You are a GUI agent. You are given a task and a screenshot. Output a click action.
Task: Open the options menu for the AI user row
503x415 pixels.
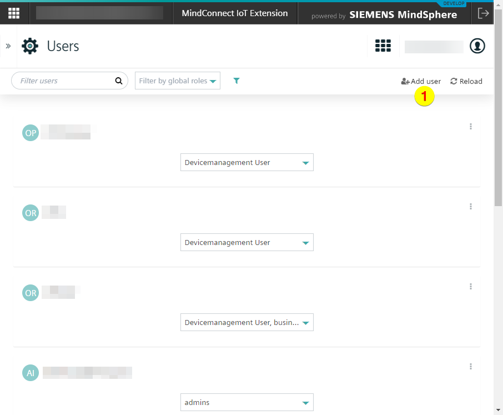point(470,367)
